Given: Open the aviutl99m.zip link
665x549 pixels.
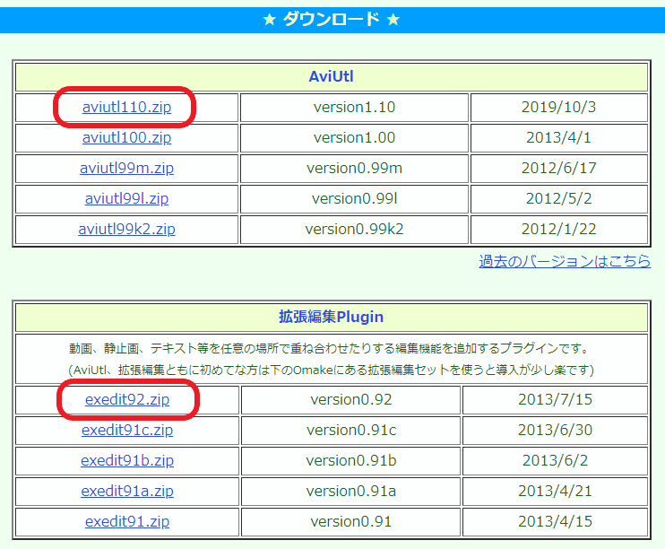Looking at the screenshot, I should pyautogui.click(x=126, y=168).
